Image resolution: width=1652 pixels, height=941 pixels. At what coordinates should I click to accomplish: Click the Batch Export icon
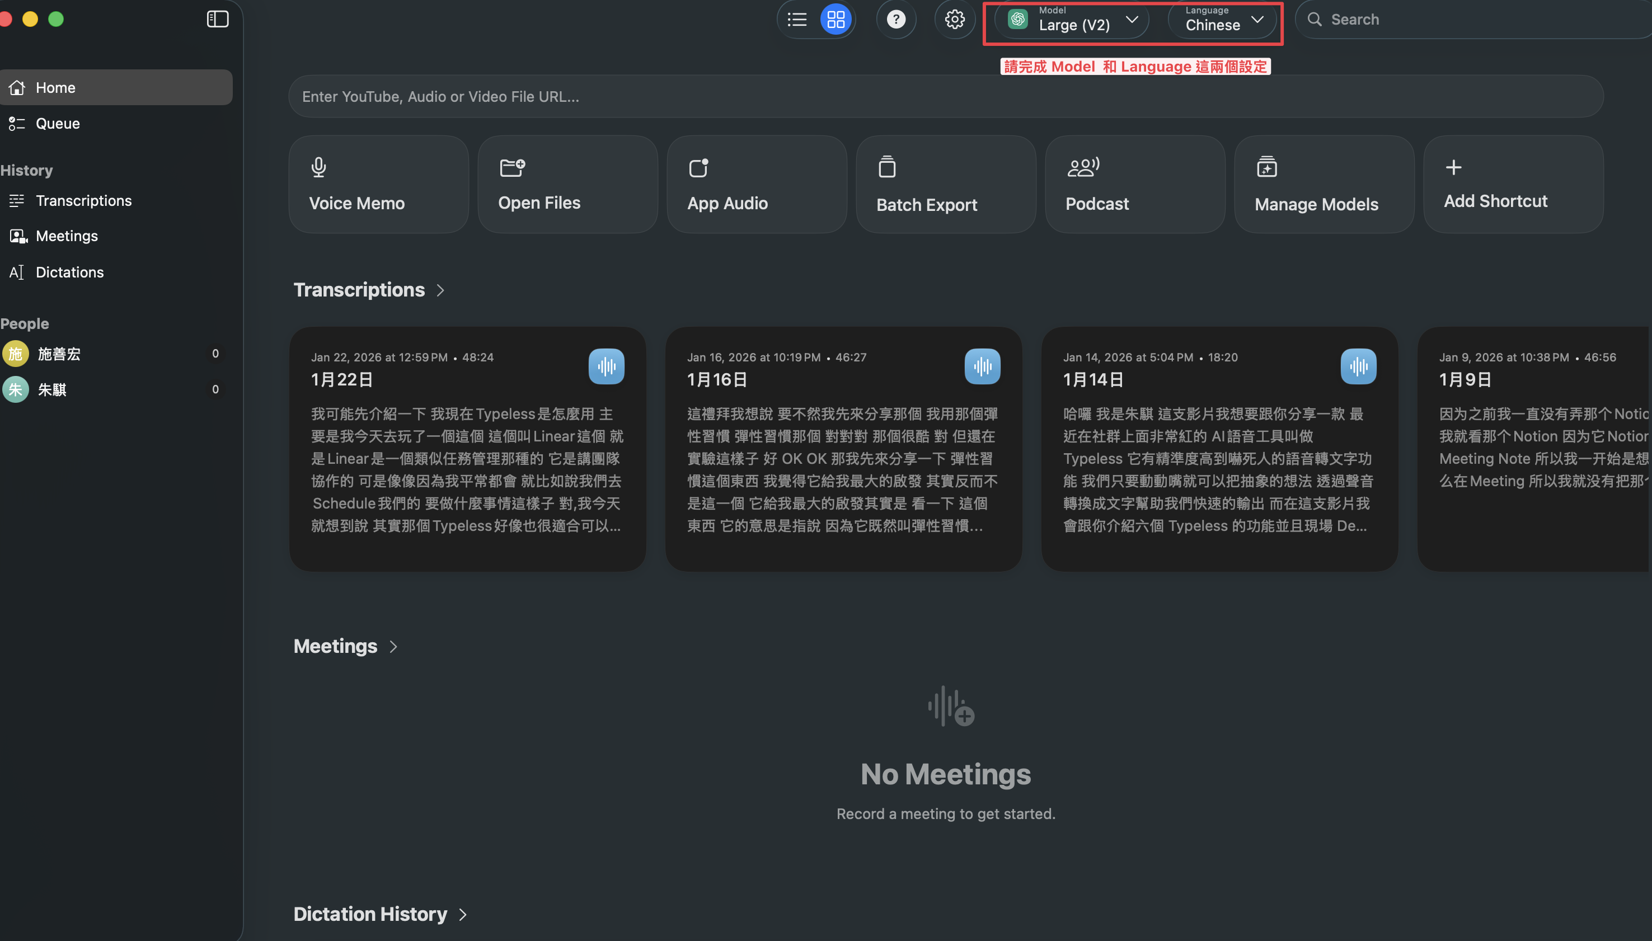pyautogui.click(x=887, y=167)
